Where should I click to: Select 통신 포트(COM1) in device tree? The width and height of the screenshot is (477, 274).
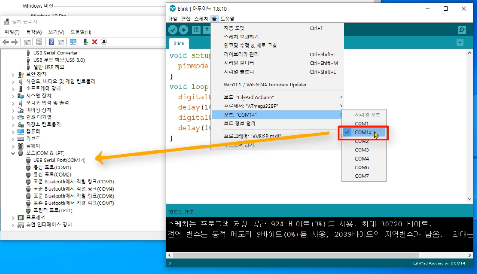(52, 167)
